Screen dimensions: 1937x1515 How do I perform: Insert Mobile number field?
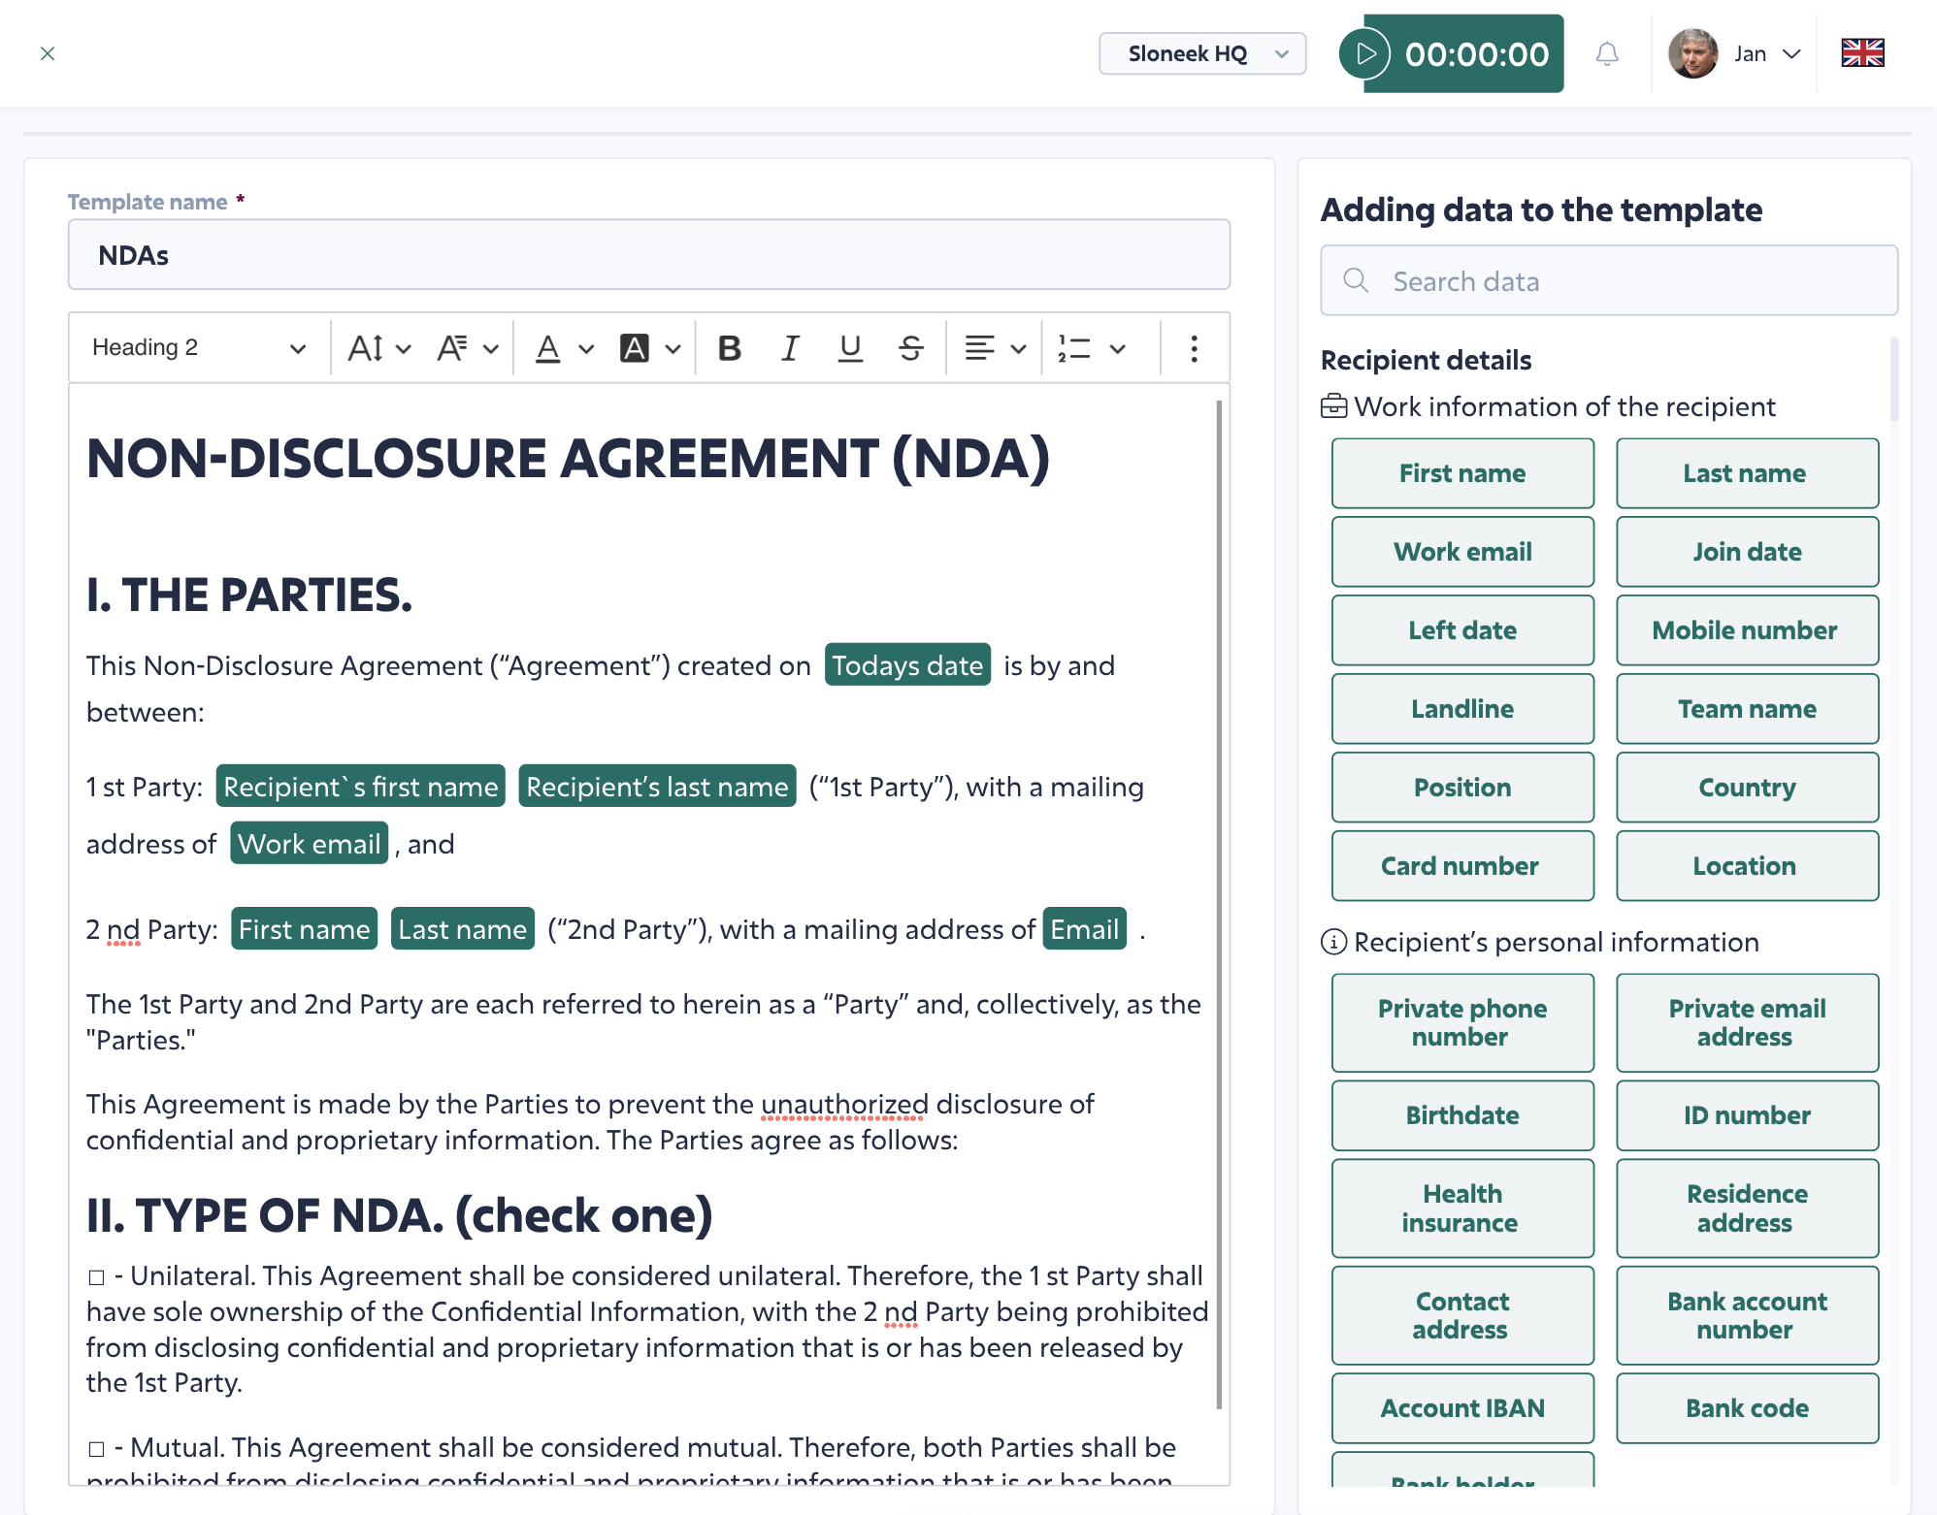point(1747,630)
